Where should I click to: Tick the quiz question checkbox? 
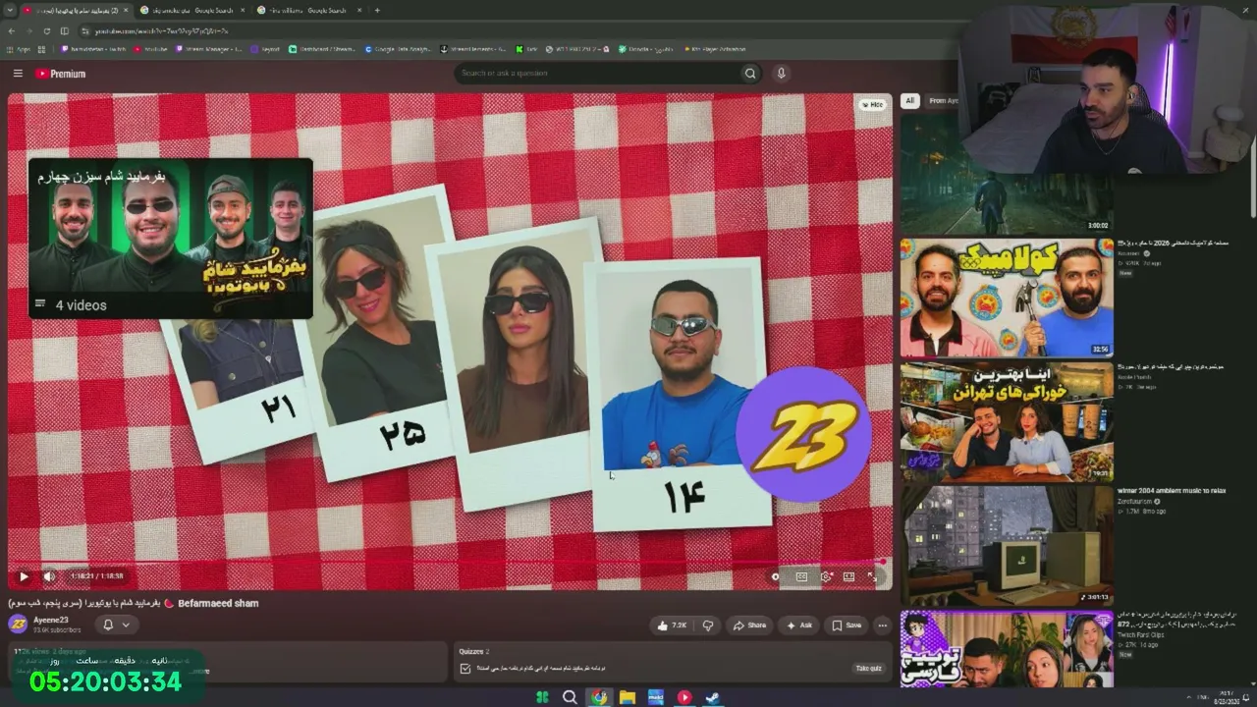465,669
